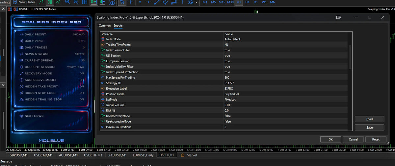395x166 pixels.
Task: Confirm the dialog with OK
Action: (330, 139)
